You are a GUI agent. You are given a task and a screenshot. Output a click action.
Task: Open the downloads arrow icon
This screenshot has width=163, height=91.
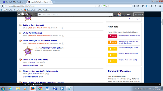tap(147, 6)
